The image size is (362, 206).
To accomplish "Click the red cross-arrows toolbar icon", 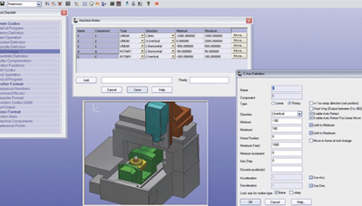I will (x=60, y=4).
